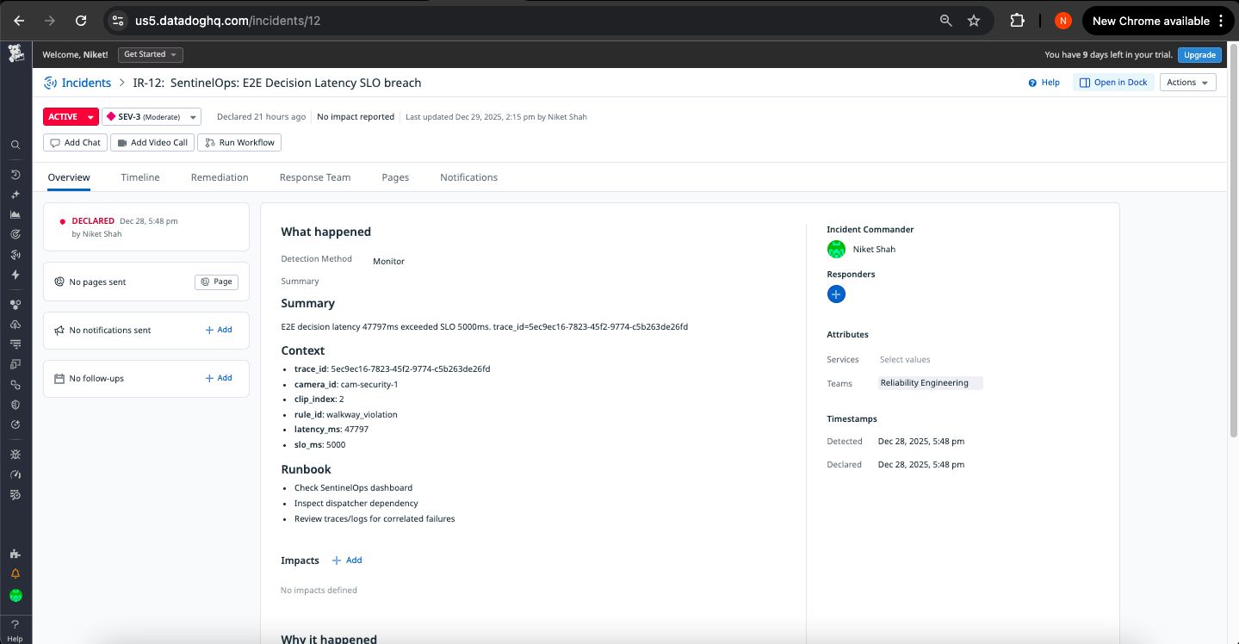The image size is (1239, 644).
Task: Open the Incidents breadcrumb link
Action: (86, 83)
